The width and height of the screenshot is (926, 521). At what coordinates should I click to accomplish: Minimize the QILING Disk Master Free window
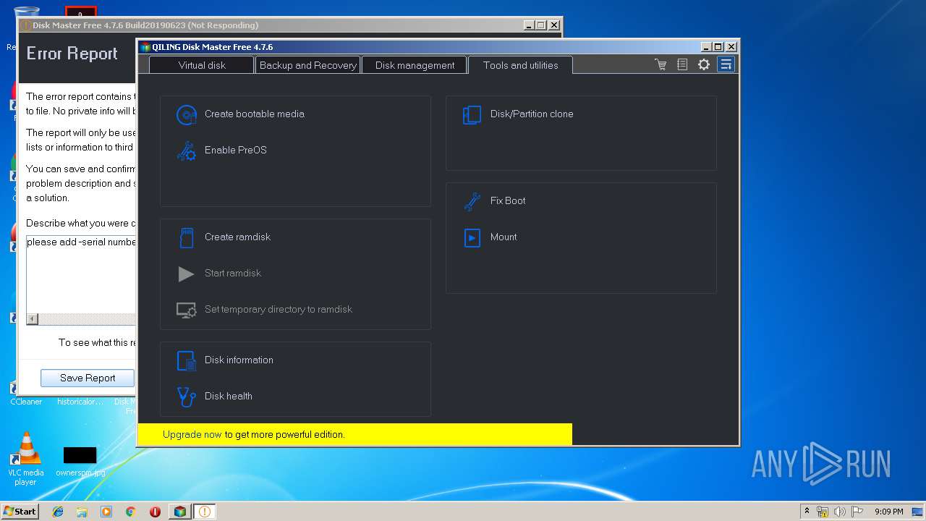(705, 47)
